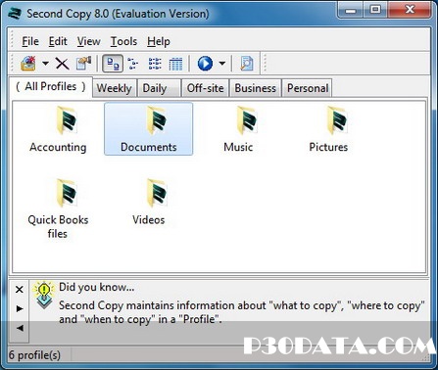Image resolution: width=438 pixels, height=370 pixels.
Task: Show the previous tip with left arrow
Action: [20, 328]
